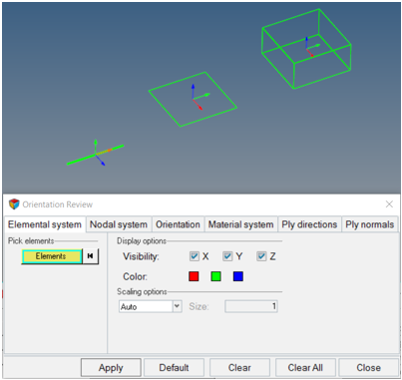Click the Clear All button

[305, 368]
